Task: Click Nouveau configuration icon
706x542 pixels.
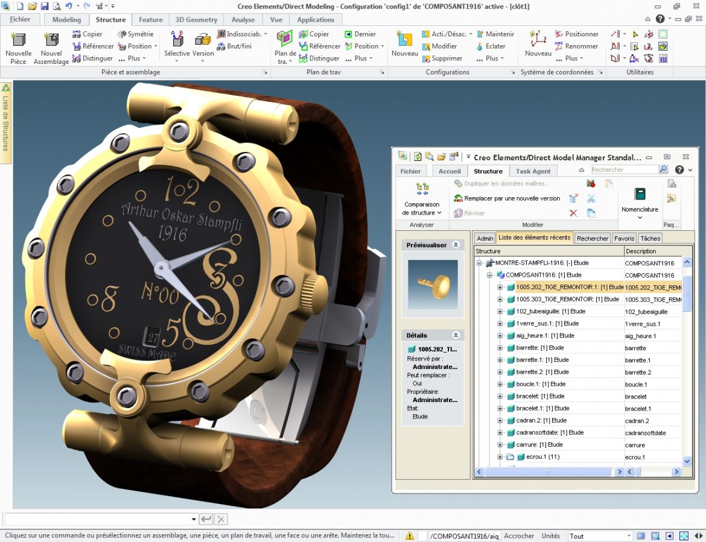Action: point(404,39)
